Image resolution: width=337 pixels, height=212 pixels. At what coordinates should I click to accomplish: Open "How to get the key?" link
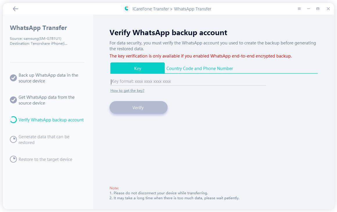pos(127,90)
